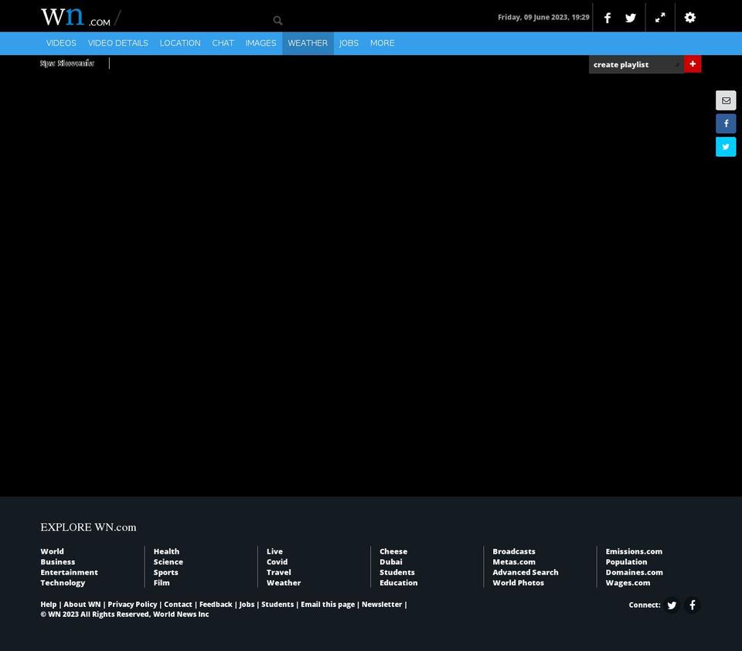Open the Newsletter link
This screenshot has height=651, width=742.
coord(382,605)
